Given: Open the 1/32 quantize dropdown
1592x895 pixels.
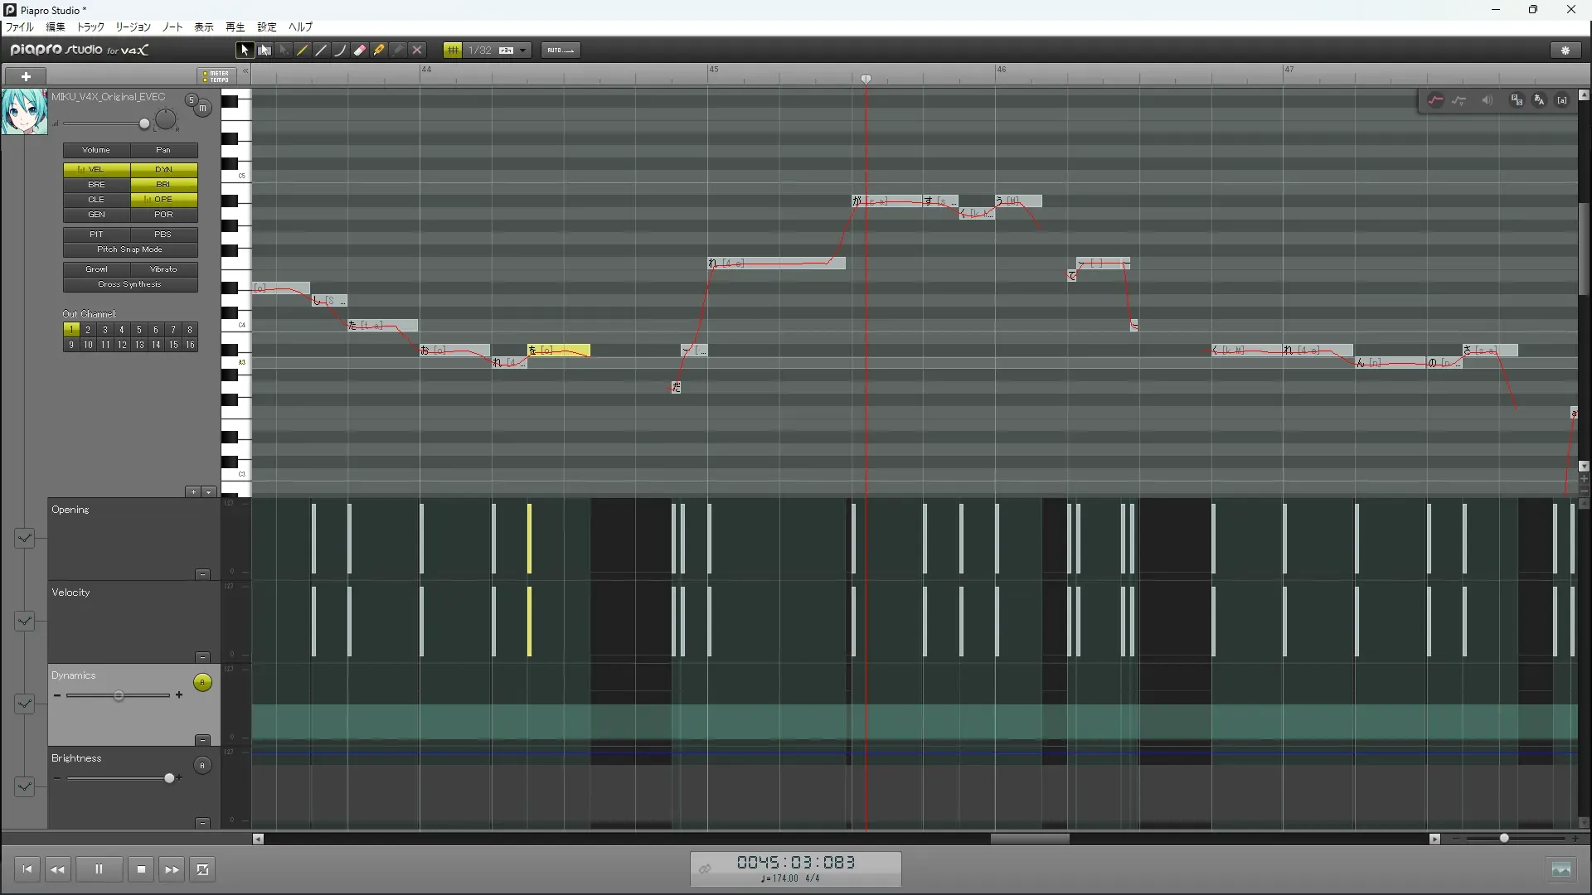Looking at the screenshot, I should click(x=522, y=51).
